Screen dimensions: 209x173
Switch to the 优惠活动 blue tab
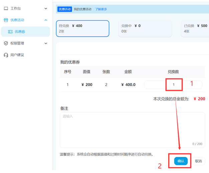coord(65,9)
